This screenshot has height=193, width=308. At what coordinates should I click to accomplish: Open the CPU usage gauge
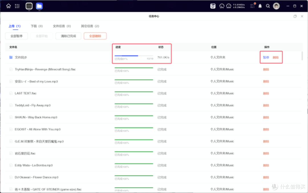click(222, 6)
